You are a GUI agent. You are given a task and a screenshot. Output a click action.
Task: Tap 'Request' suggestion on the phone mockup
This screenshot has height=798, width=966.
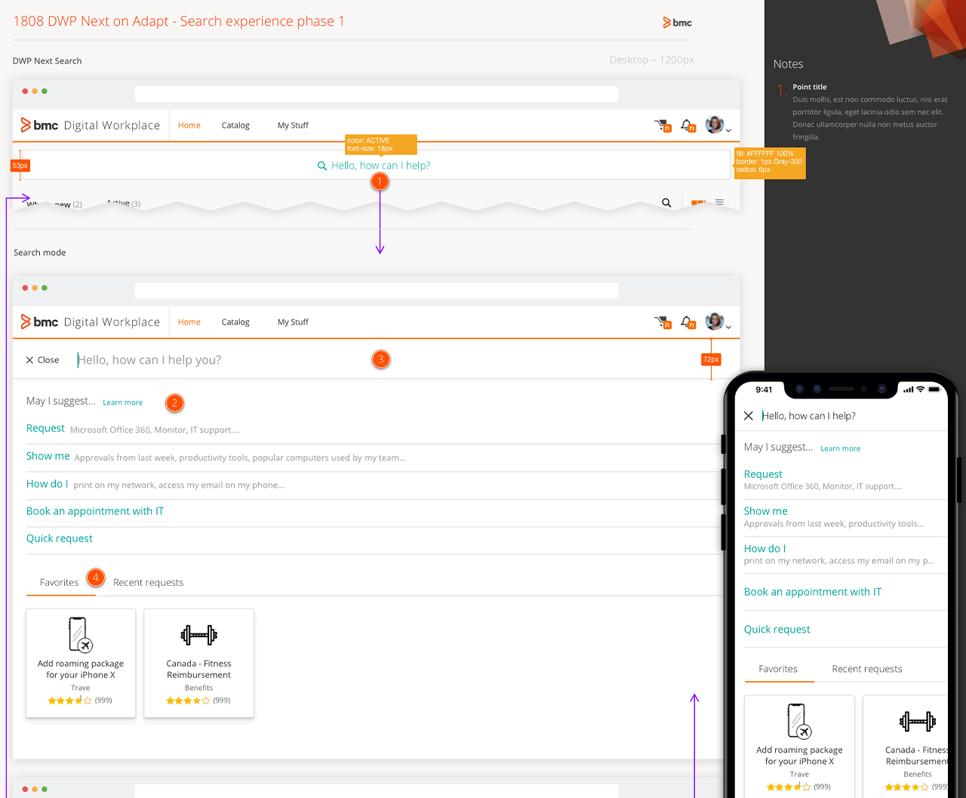pos(763,474)
